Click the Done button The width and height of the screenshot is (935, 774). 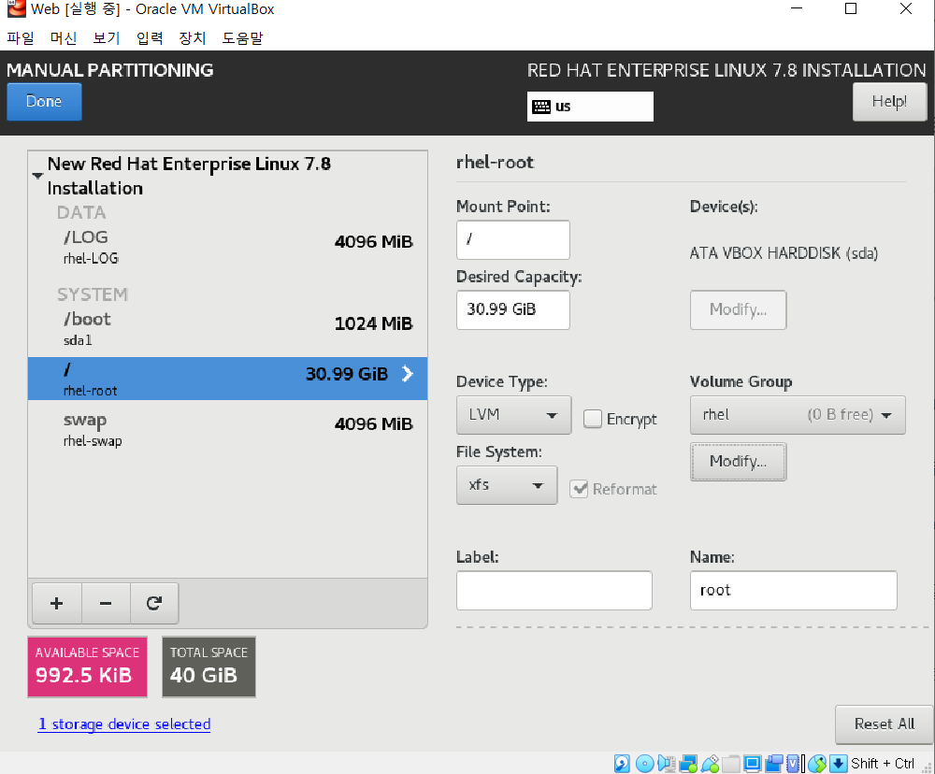44,101
